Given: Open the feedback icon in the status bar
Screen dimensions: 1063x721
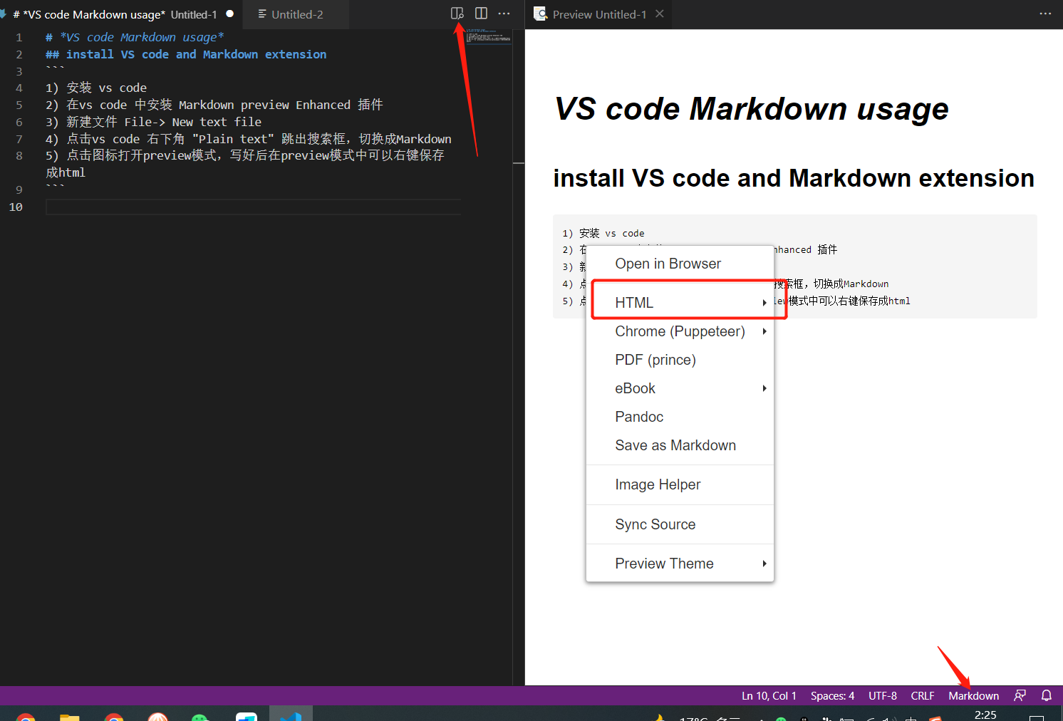Looking at the screenshot, I should [x=1020, y=695].
